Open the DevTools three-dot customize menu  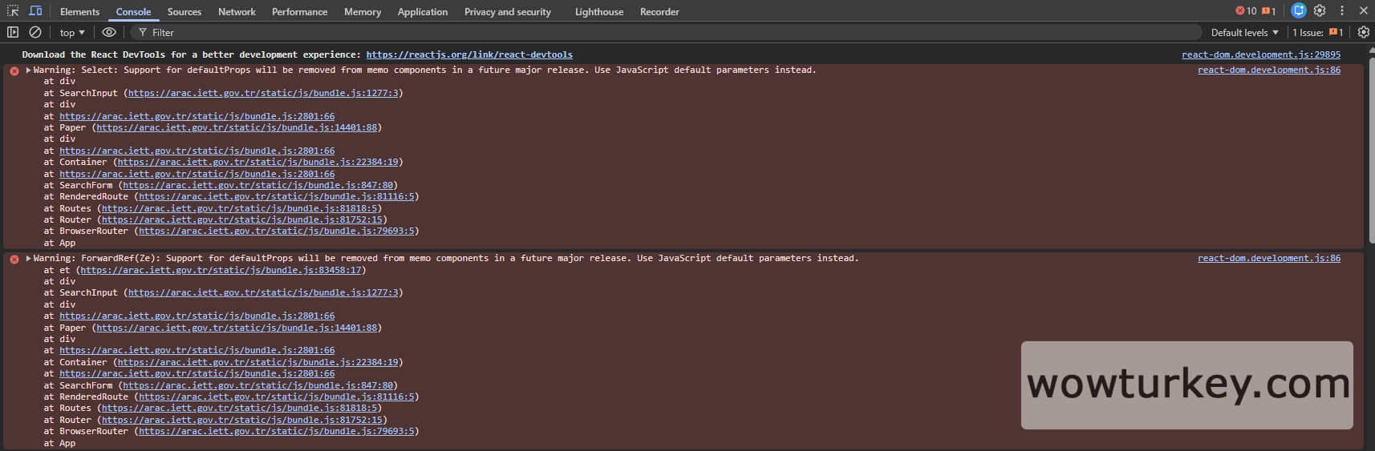pyautogui.click(x=1342, y=11)
